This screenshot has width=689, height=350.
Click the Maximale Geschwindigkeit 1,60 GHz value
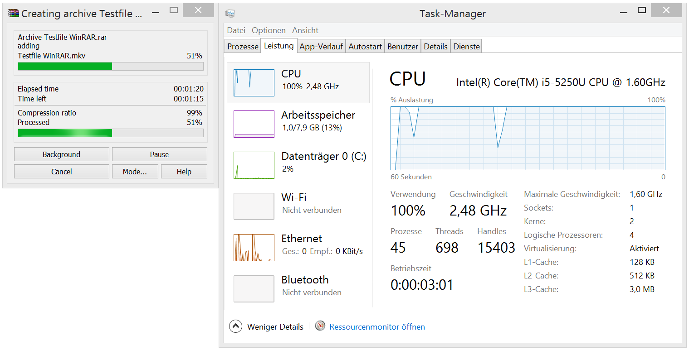coord(646,194)
